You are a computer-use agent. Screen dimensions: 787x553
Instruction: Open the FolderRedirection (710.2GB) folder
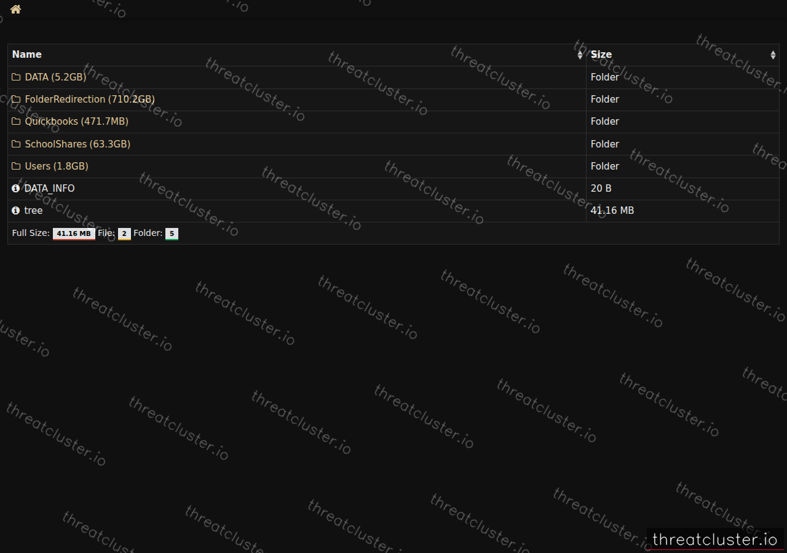point(90,99)
